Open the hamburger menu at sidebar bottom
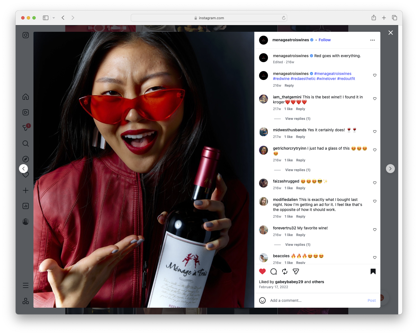 [x=25, y=285]
